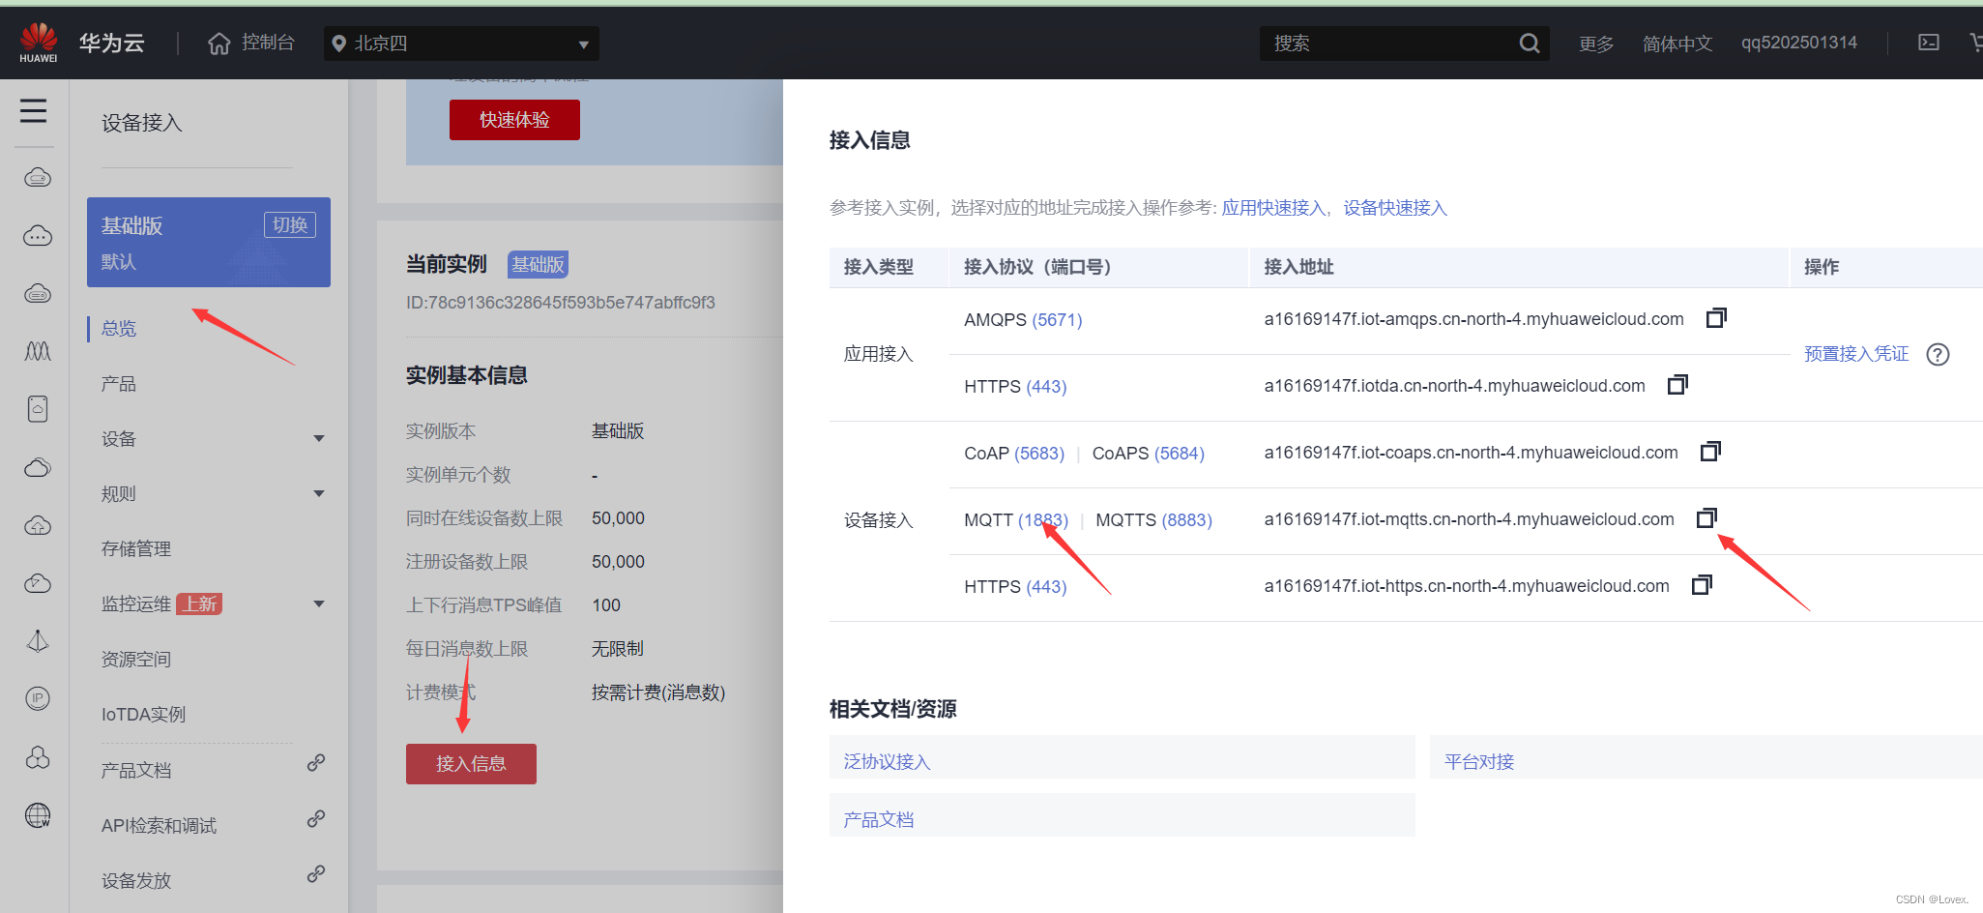Click the search magnifier icon
The width and height of the screenshot is (1983, 913).
click(1529, 44)
